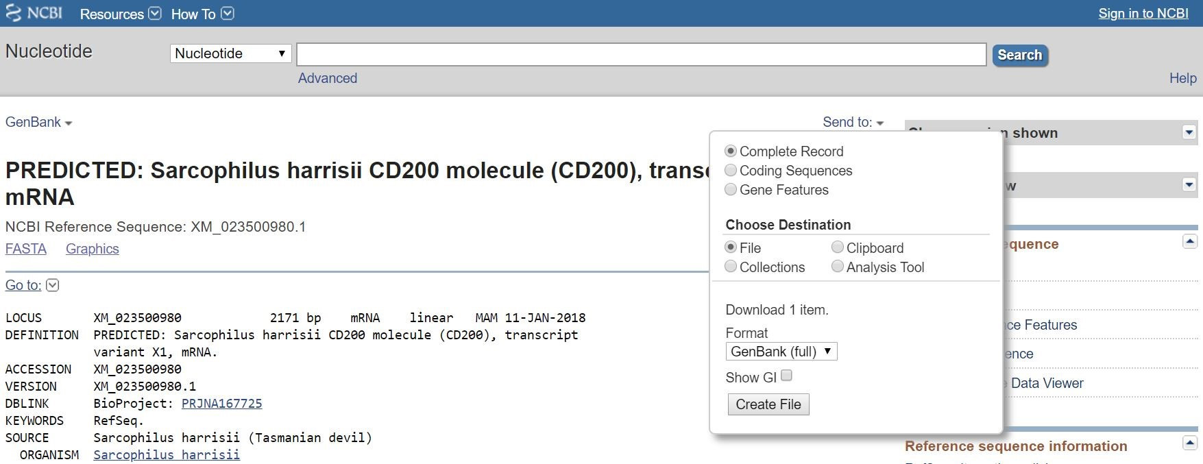The height and width of the screenshot is (464, 1203).
Task: Open BioProject PRJNA167725 link
Action: (x=221, y=404)
